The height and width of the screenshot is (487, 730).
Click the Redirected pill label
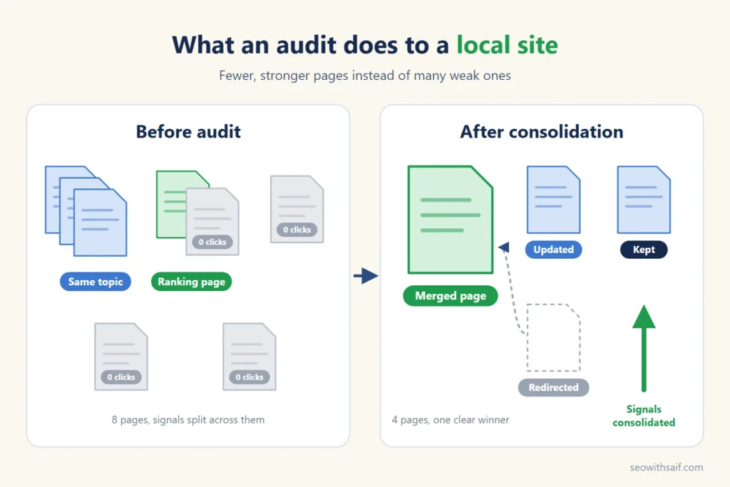(x=553, y=387)
